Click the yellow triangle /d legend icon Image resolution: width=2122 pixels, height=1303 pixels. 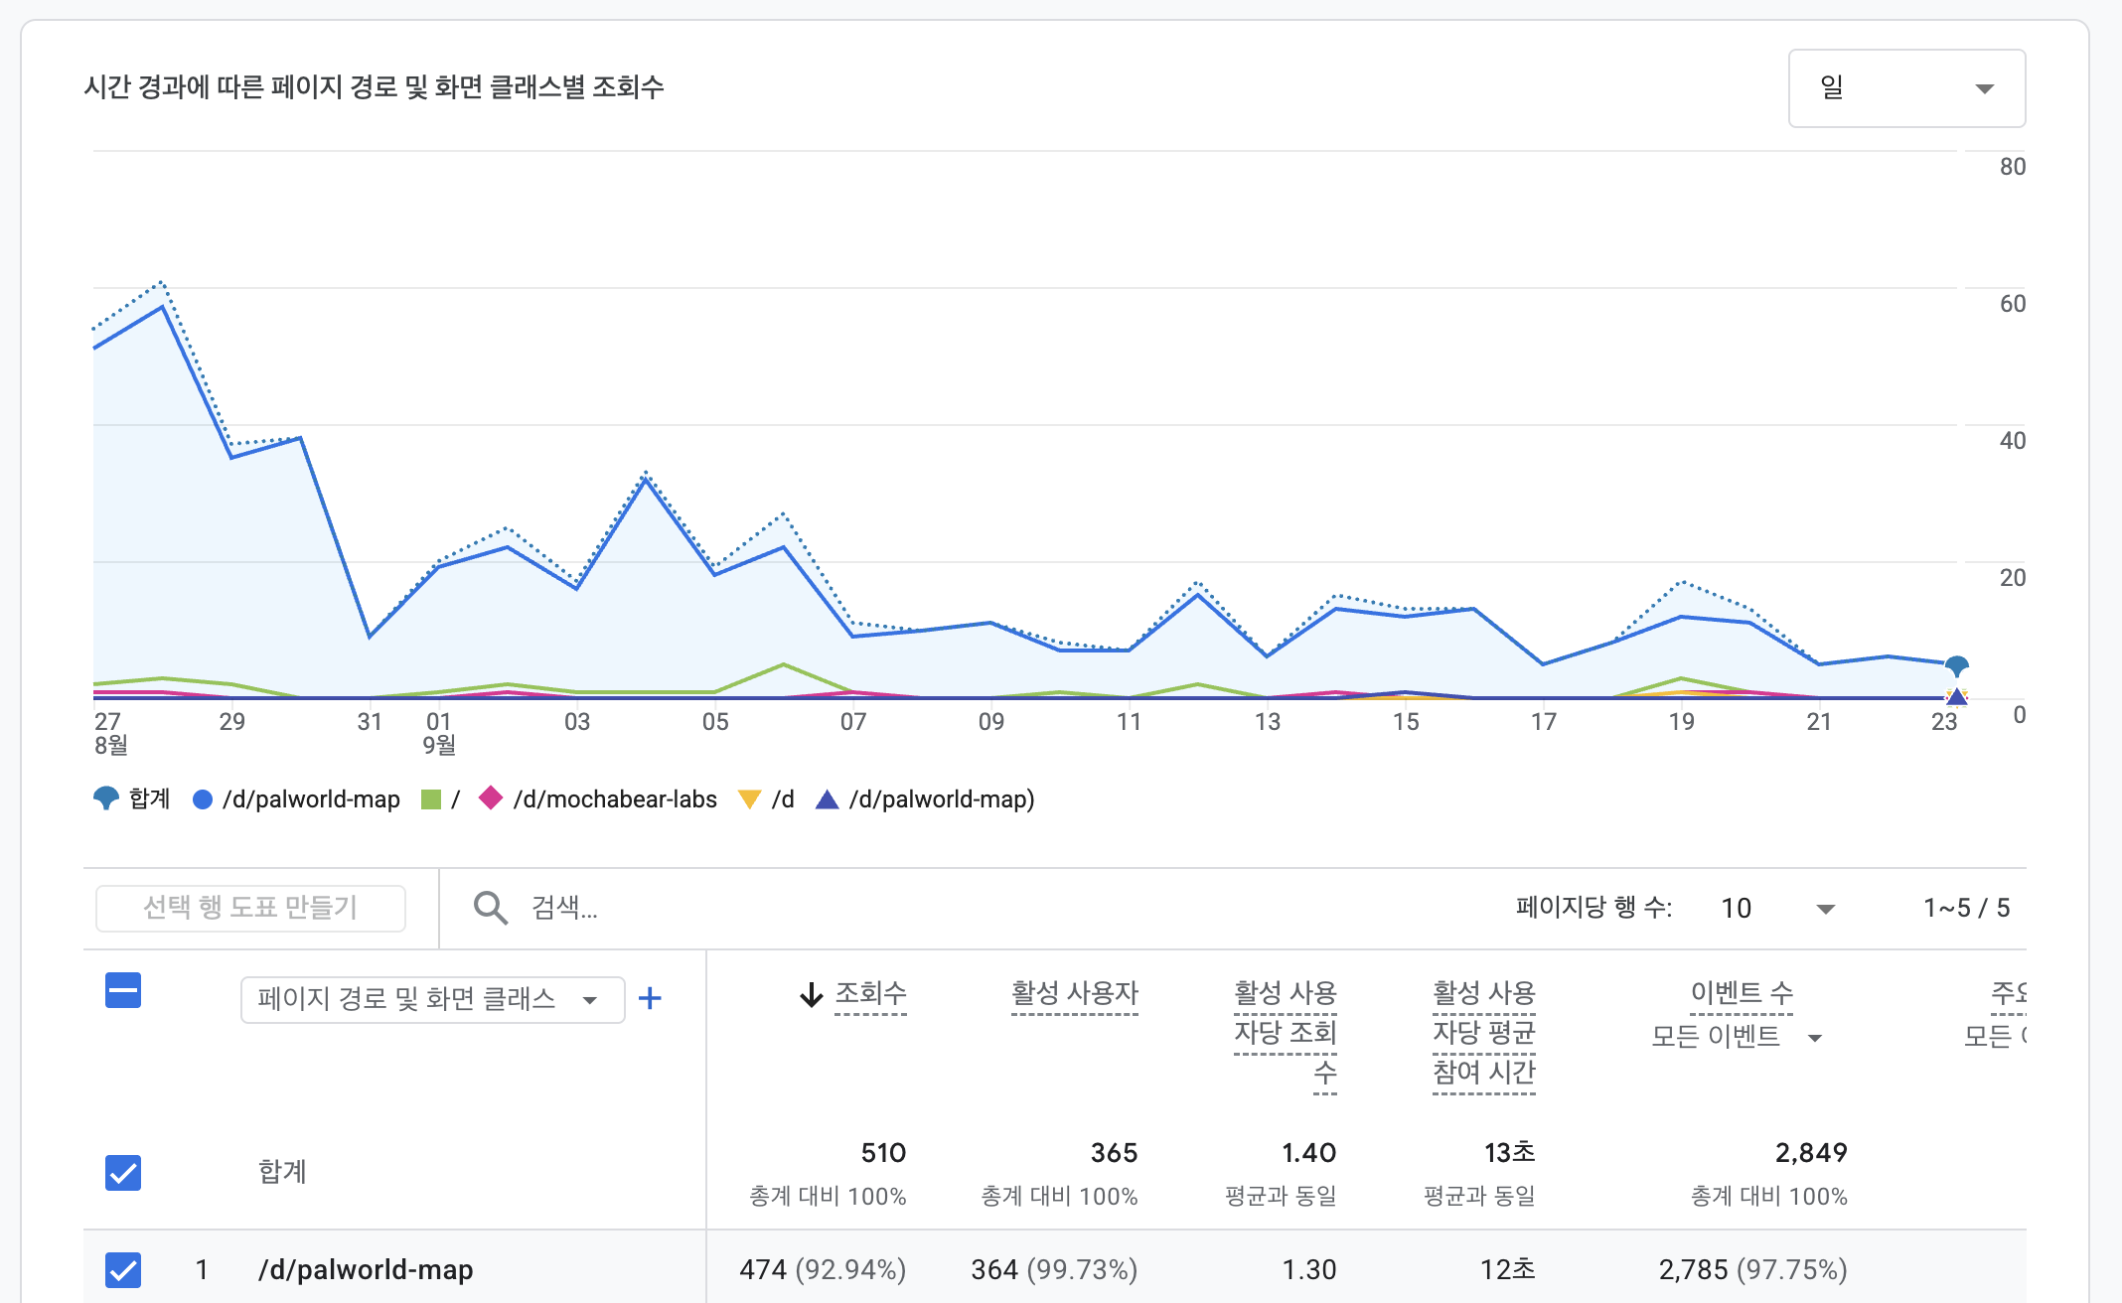750,799
